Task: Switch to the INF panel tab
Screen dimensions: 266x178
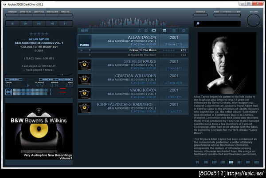Action: 248,162
